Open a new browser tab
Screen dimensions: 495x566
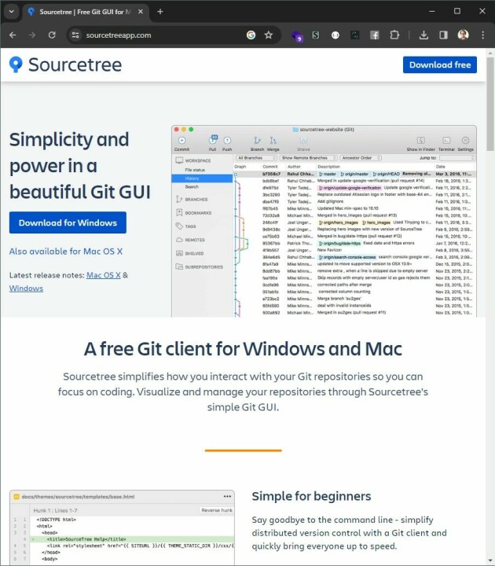click(160, 12)
